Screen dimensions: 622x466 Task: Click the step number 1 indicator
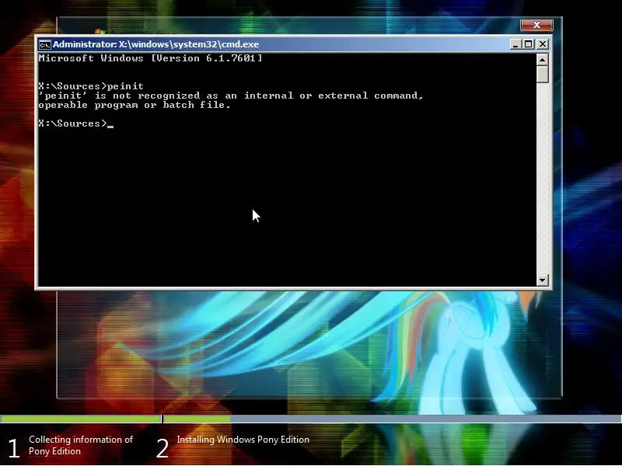click(x=14, y=448)
